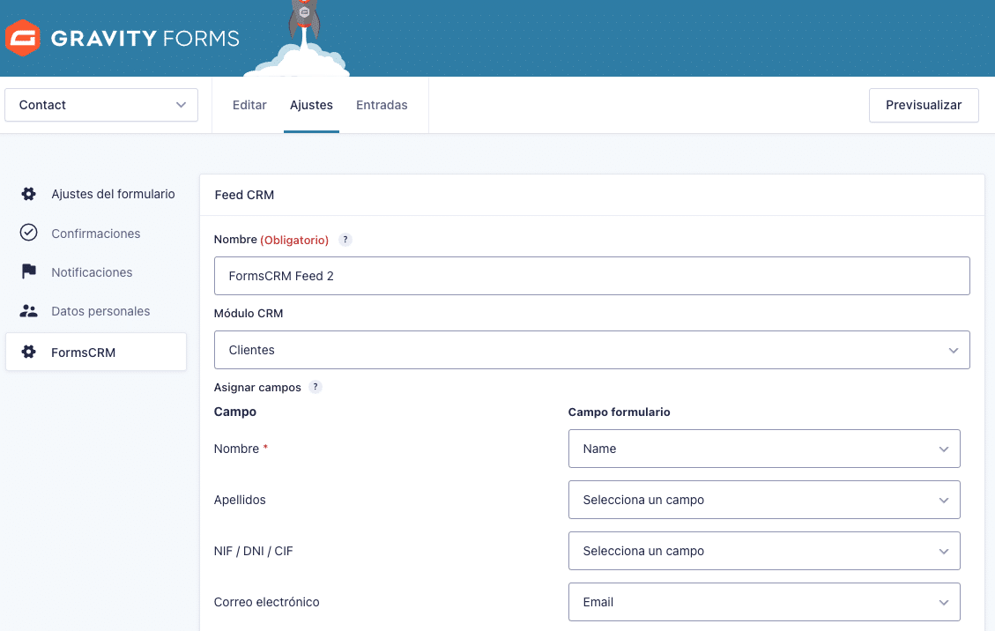995x631 pixels.
Task: Click the gear icon for Ajustes del formulario
Action: click(29, 194)
